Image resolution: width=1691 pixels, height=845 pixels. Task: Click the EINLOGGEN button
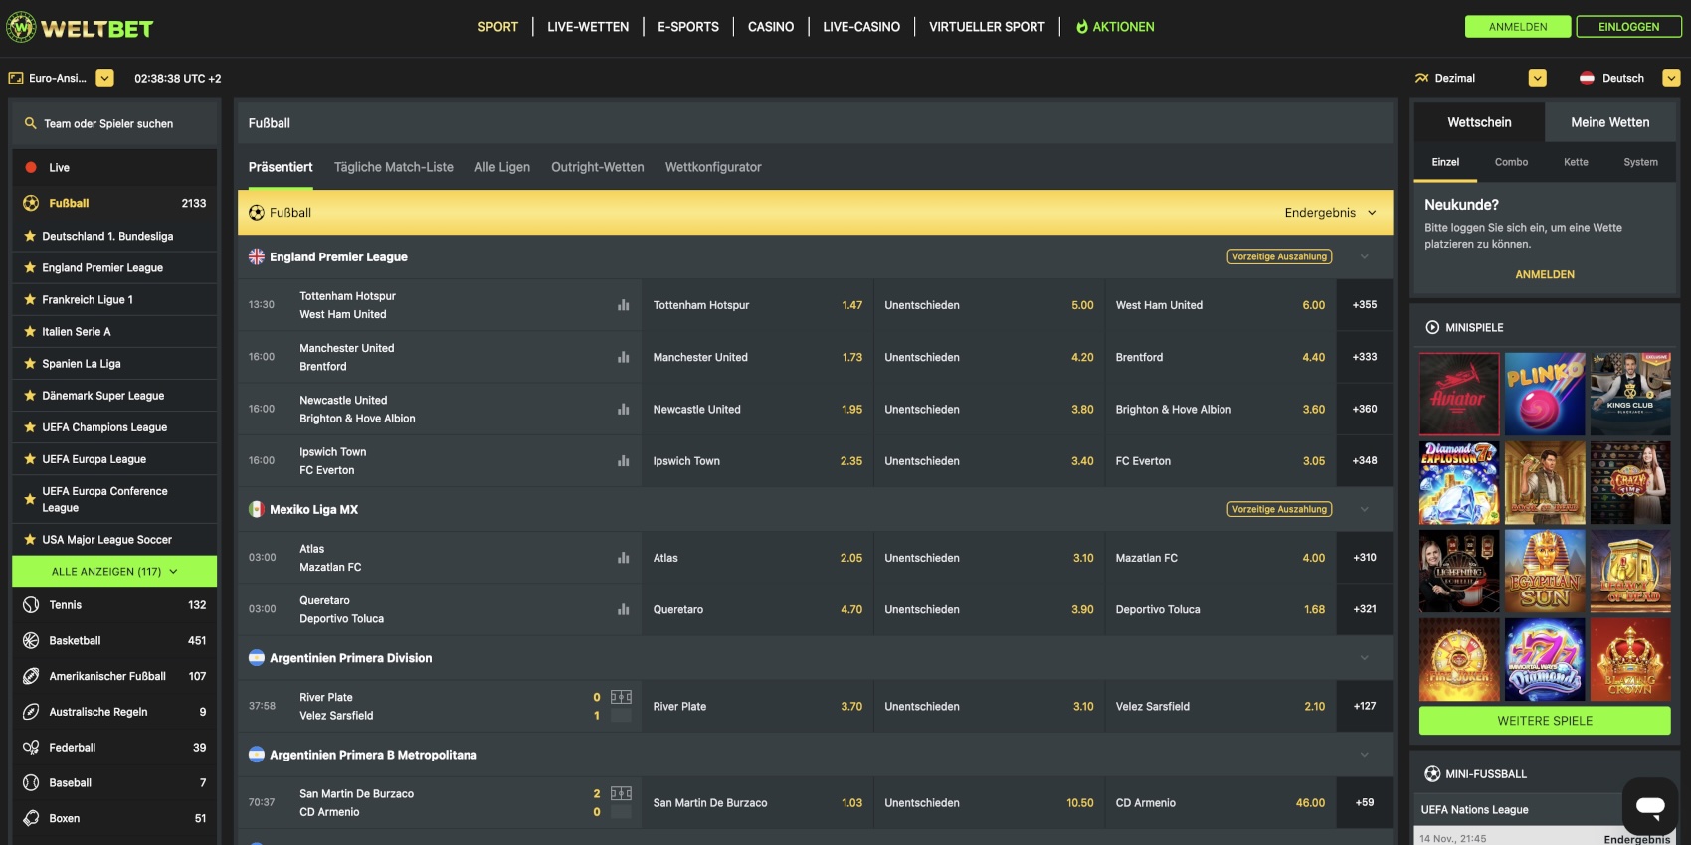point(1628,27)
